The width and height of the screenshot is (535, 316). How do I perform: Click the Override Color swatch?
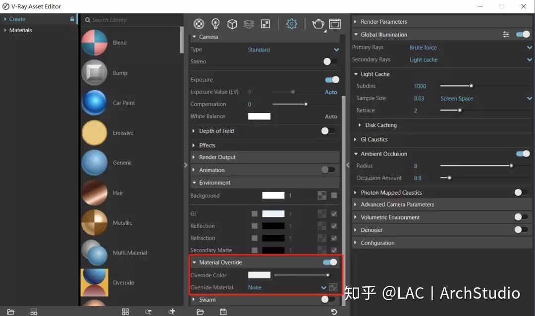tap(259, 275)
